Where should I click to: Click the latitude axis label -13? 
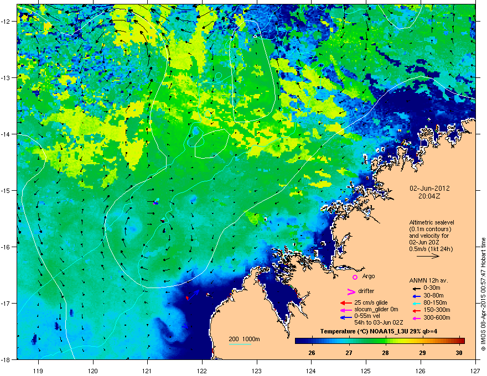(6, 78)
